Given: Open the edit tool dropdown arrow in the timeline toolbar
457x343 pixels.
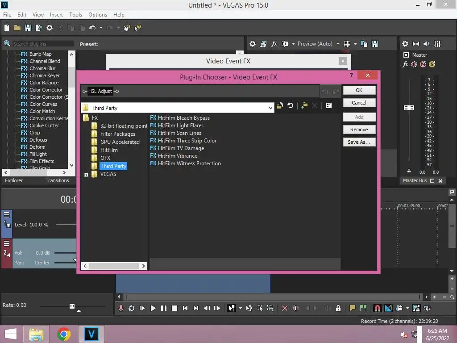Looking at the screenshot, I should 240,308.
